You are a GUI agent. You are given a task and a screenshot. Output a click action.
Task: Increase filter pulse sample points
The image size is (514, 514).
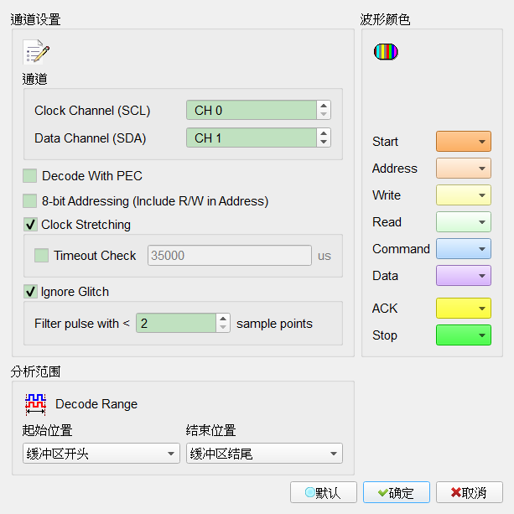click(223, 319)
